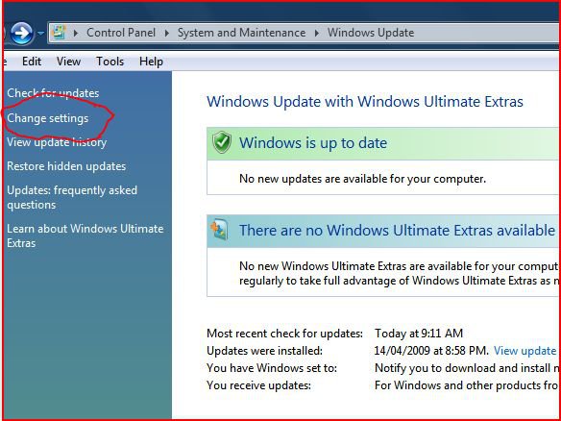This screenshot has height=421, width=561.
Task: Click the Windows Ultimate Extras icon
Action: point(219,230)
